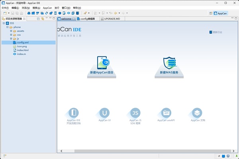Click the blue folder toolbar icon
The width and height of the screenshot is (239, 159).
(x=33, y=13)
